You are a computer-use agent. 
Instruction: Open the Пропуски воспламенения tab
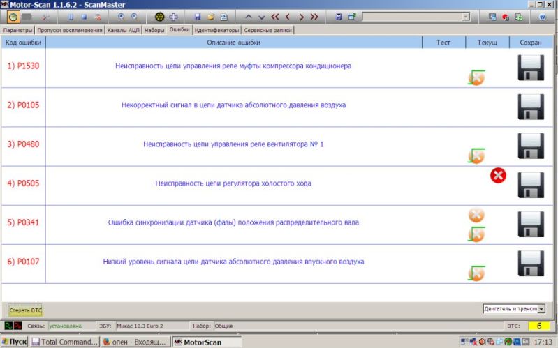click(70, 31)
